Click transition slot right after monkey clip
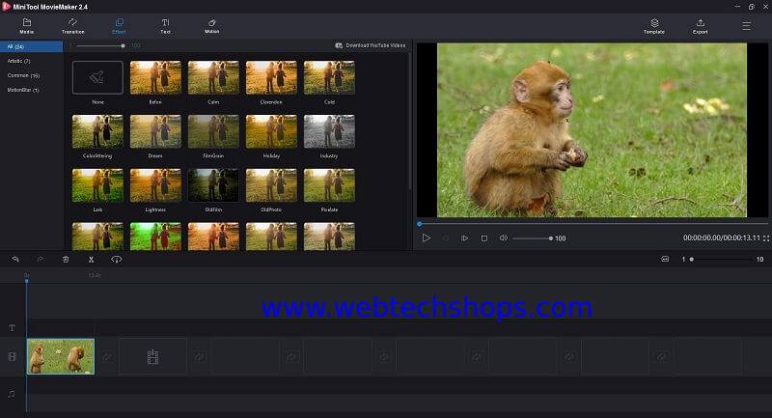 [x=106, y=356]
